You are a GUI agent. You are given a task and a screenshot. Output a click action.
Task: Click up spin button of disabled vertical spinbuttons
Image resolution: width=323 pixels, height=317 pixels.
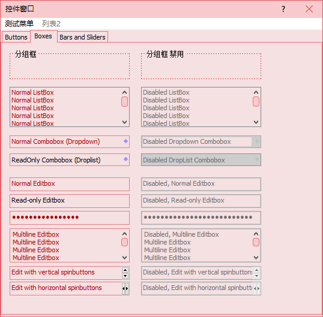click(256, 270)
